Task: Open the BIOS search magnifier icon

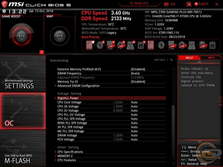Action: point(189,4)
